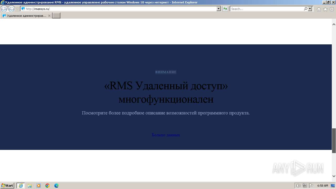Click the heading '«RMS Удаленный доступ» многофункционален'
Image resolution: width=336 pixels, height=189 pixels.
pos(166,92)
